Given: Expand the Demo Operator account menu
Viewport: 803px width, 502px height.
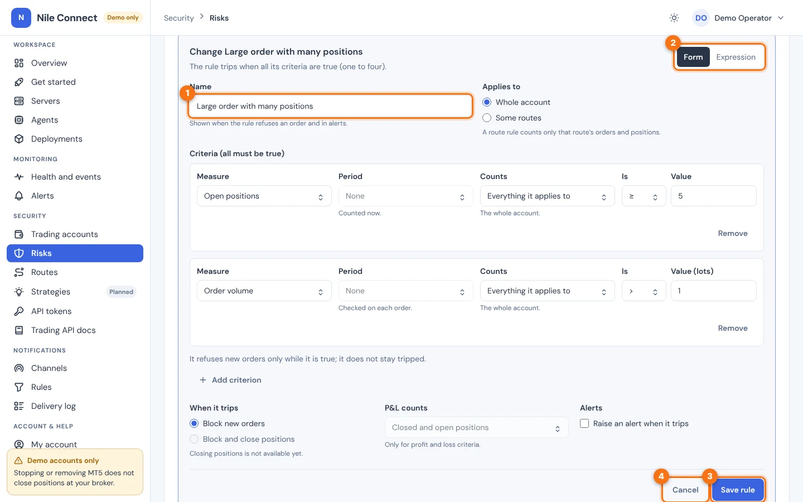Looking at the screenshot, I should pos(739,18).
